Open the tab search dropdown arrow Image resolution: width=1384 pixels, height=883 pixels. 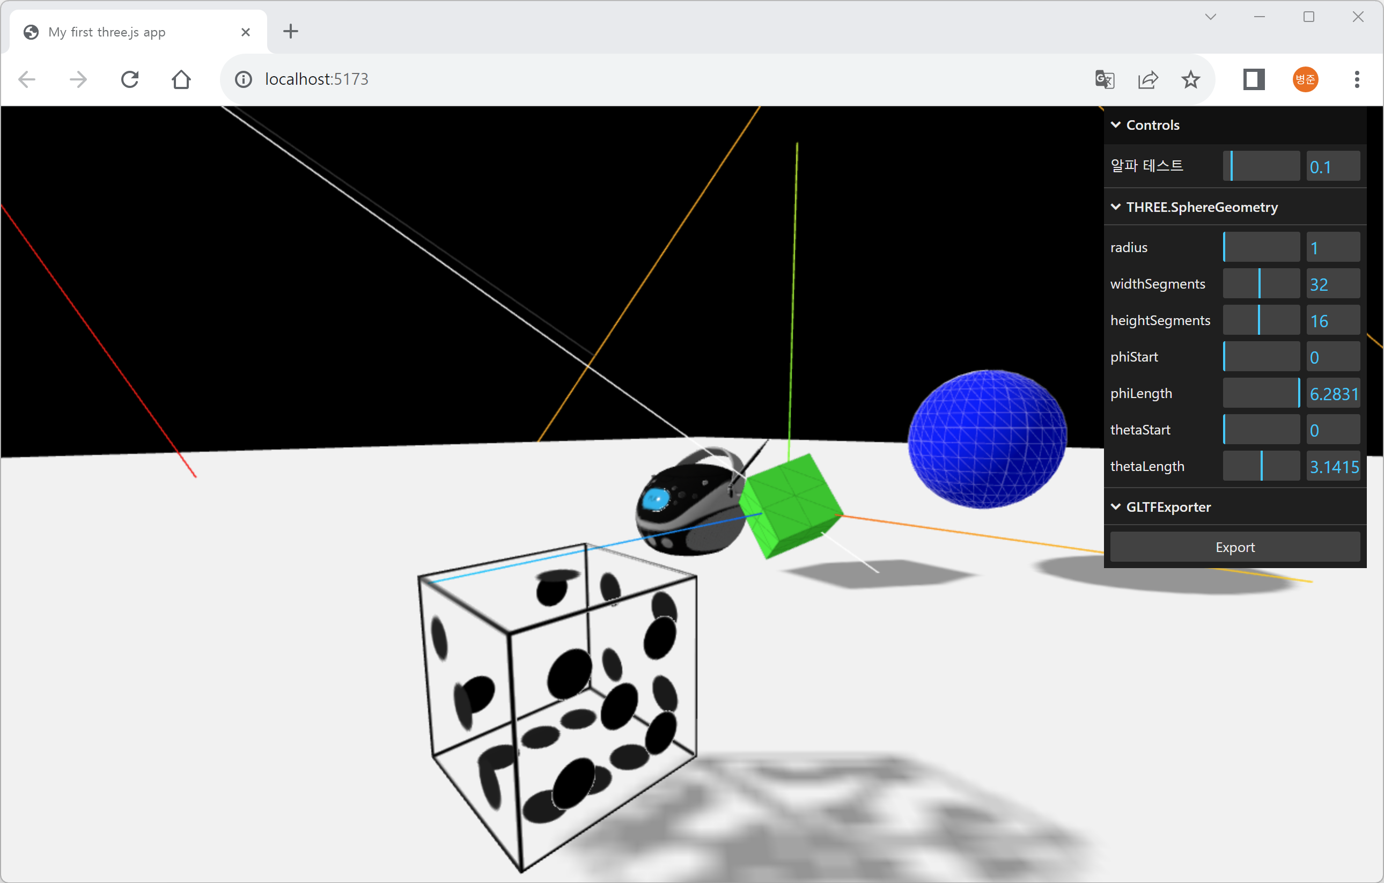(x=1210, y=17)
